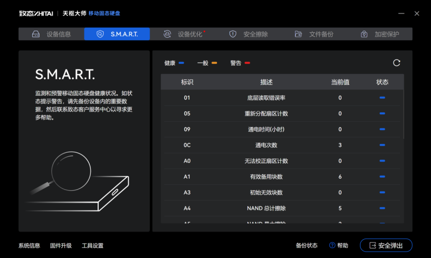
Task: Click the 设备优化 optimization icon
Action: [167, 34]
